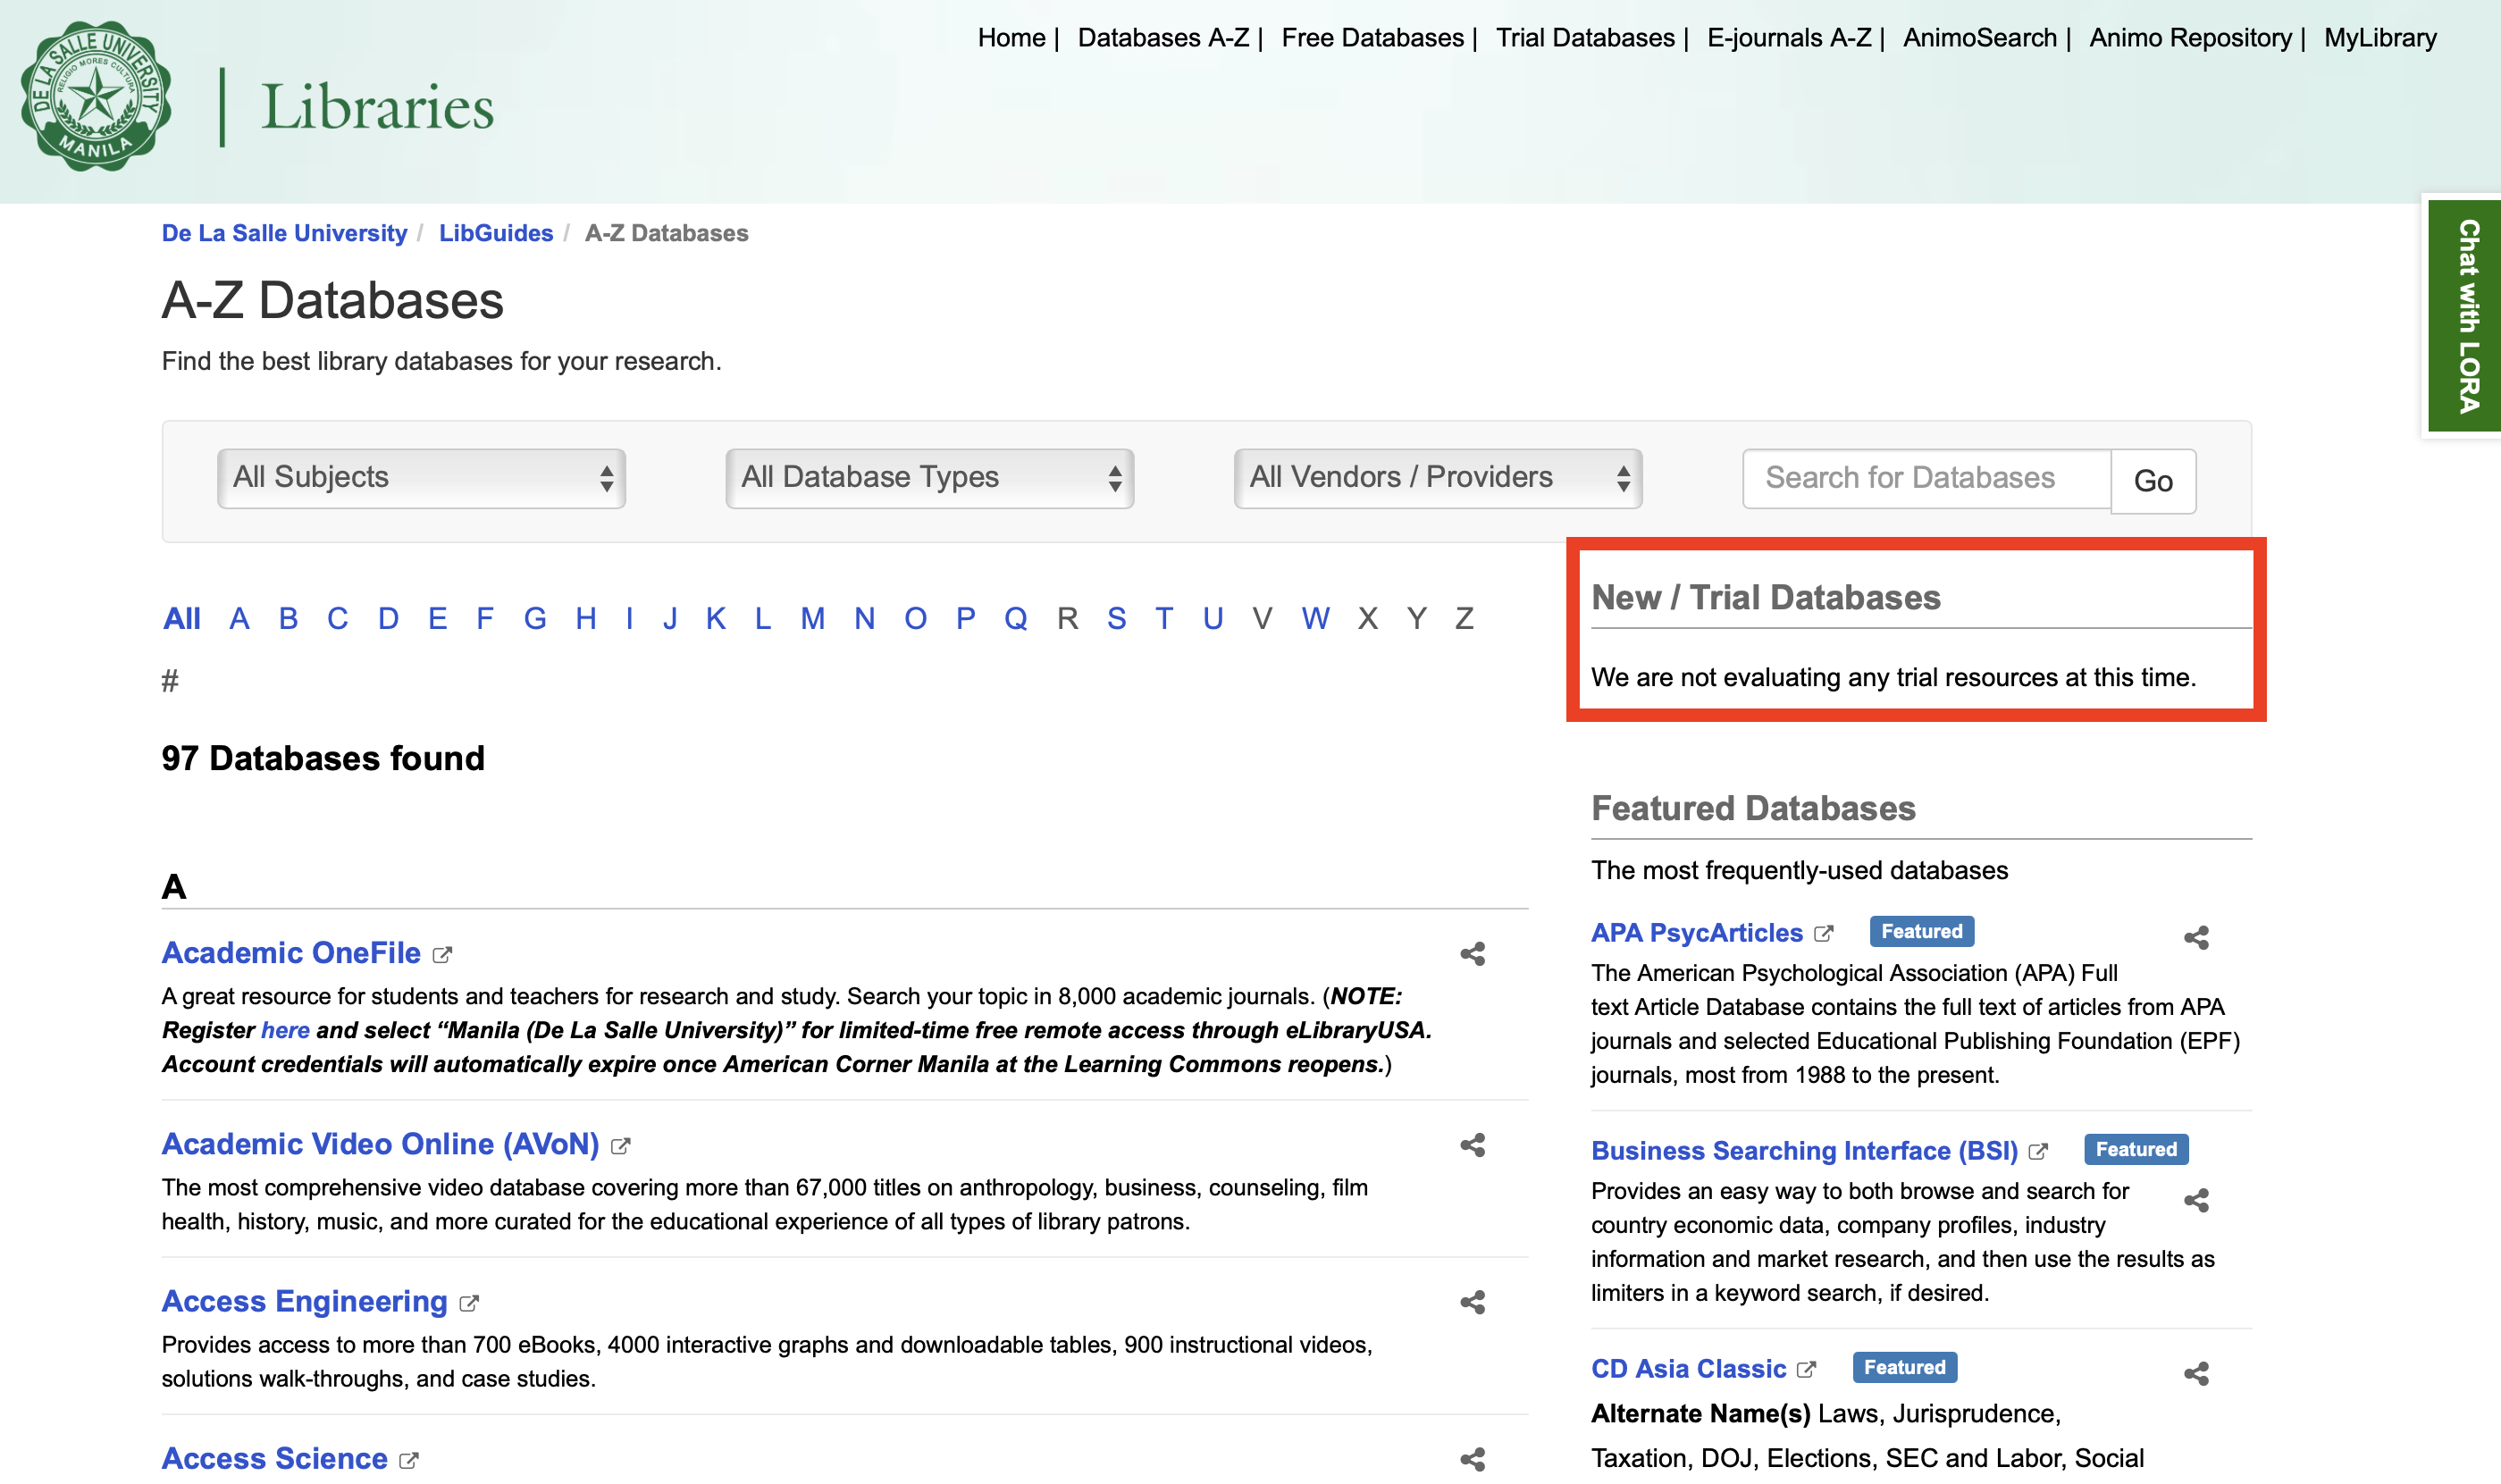Share the APA PsycArticles featured database
This screenshot has width=2501, height=1484.
(2196, 937)
